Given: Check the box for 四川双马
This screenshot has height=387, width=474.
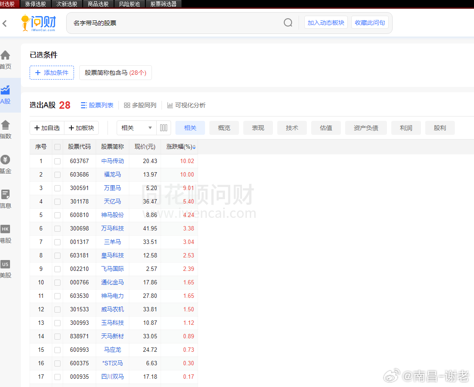Looking at the screenshot, I should pos(57,377).
